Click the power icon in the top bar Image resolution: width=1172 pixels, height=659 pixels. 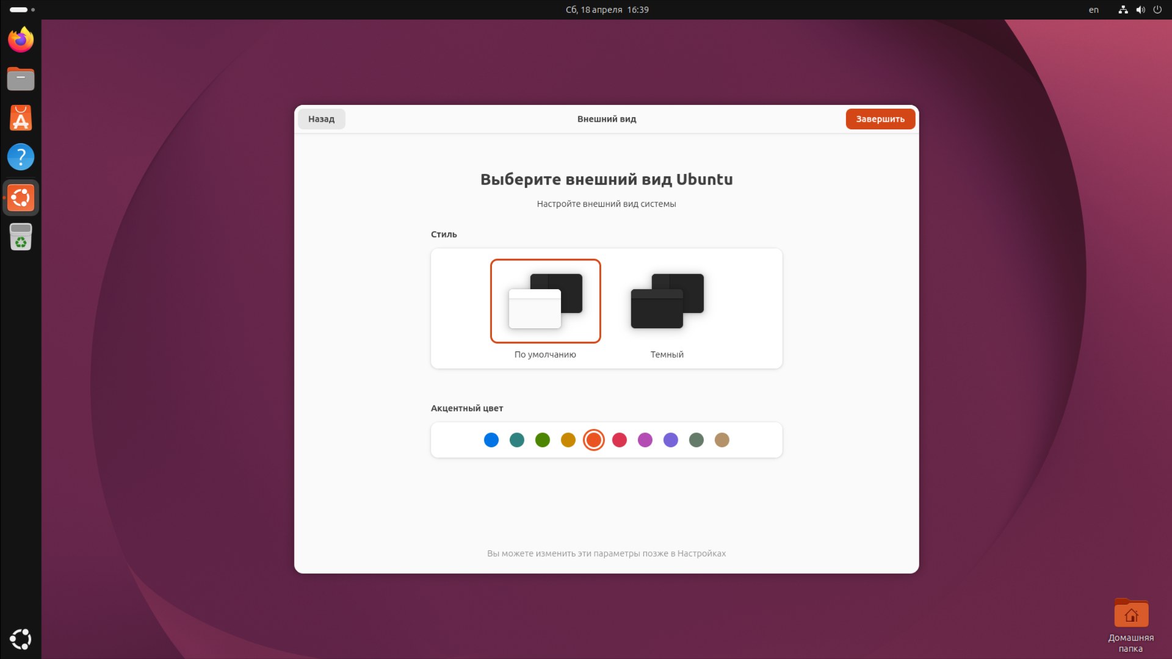coord(1158,10)
